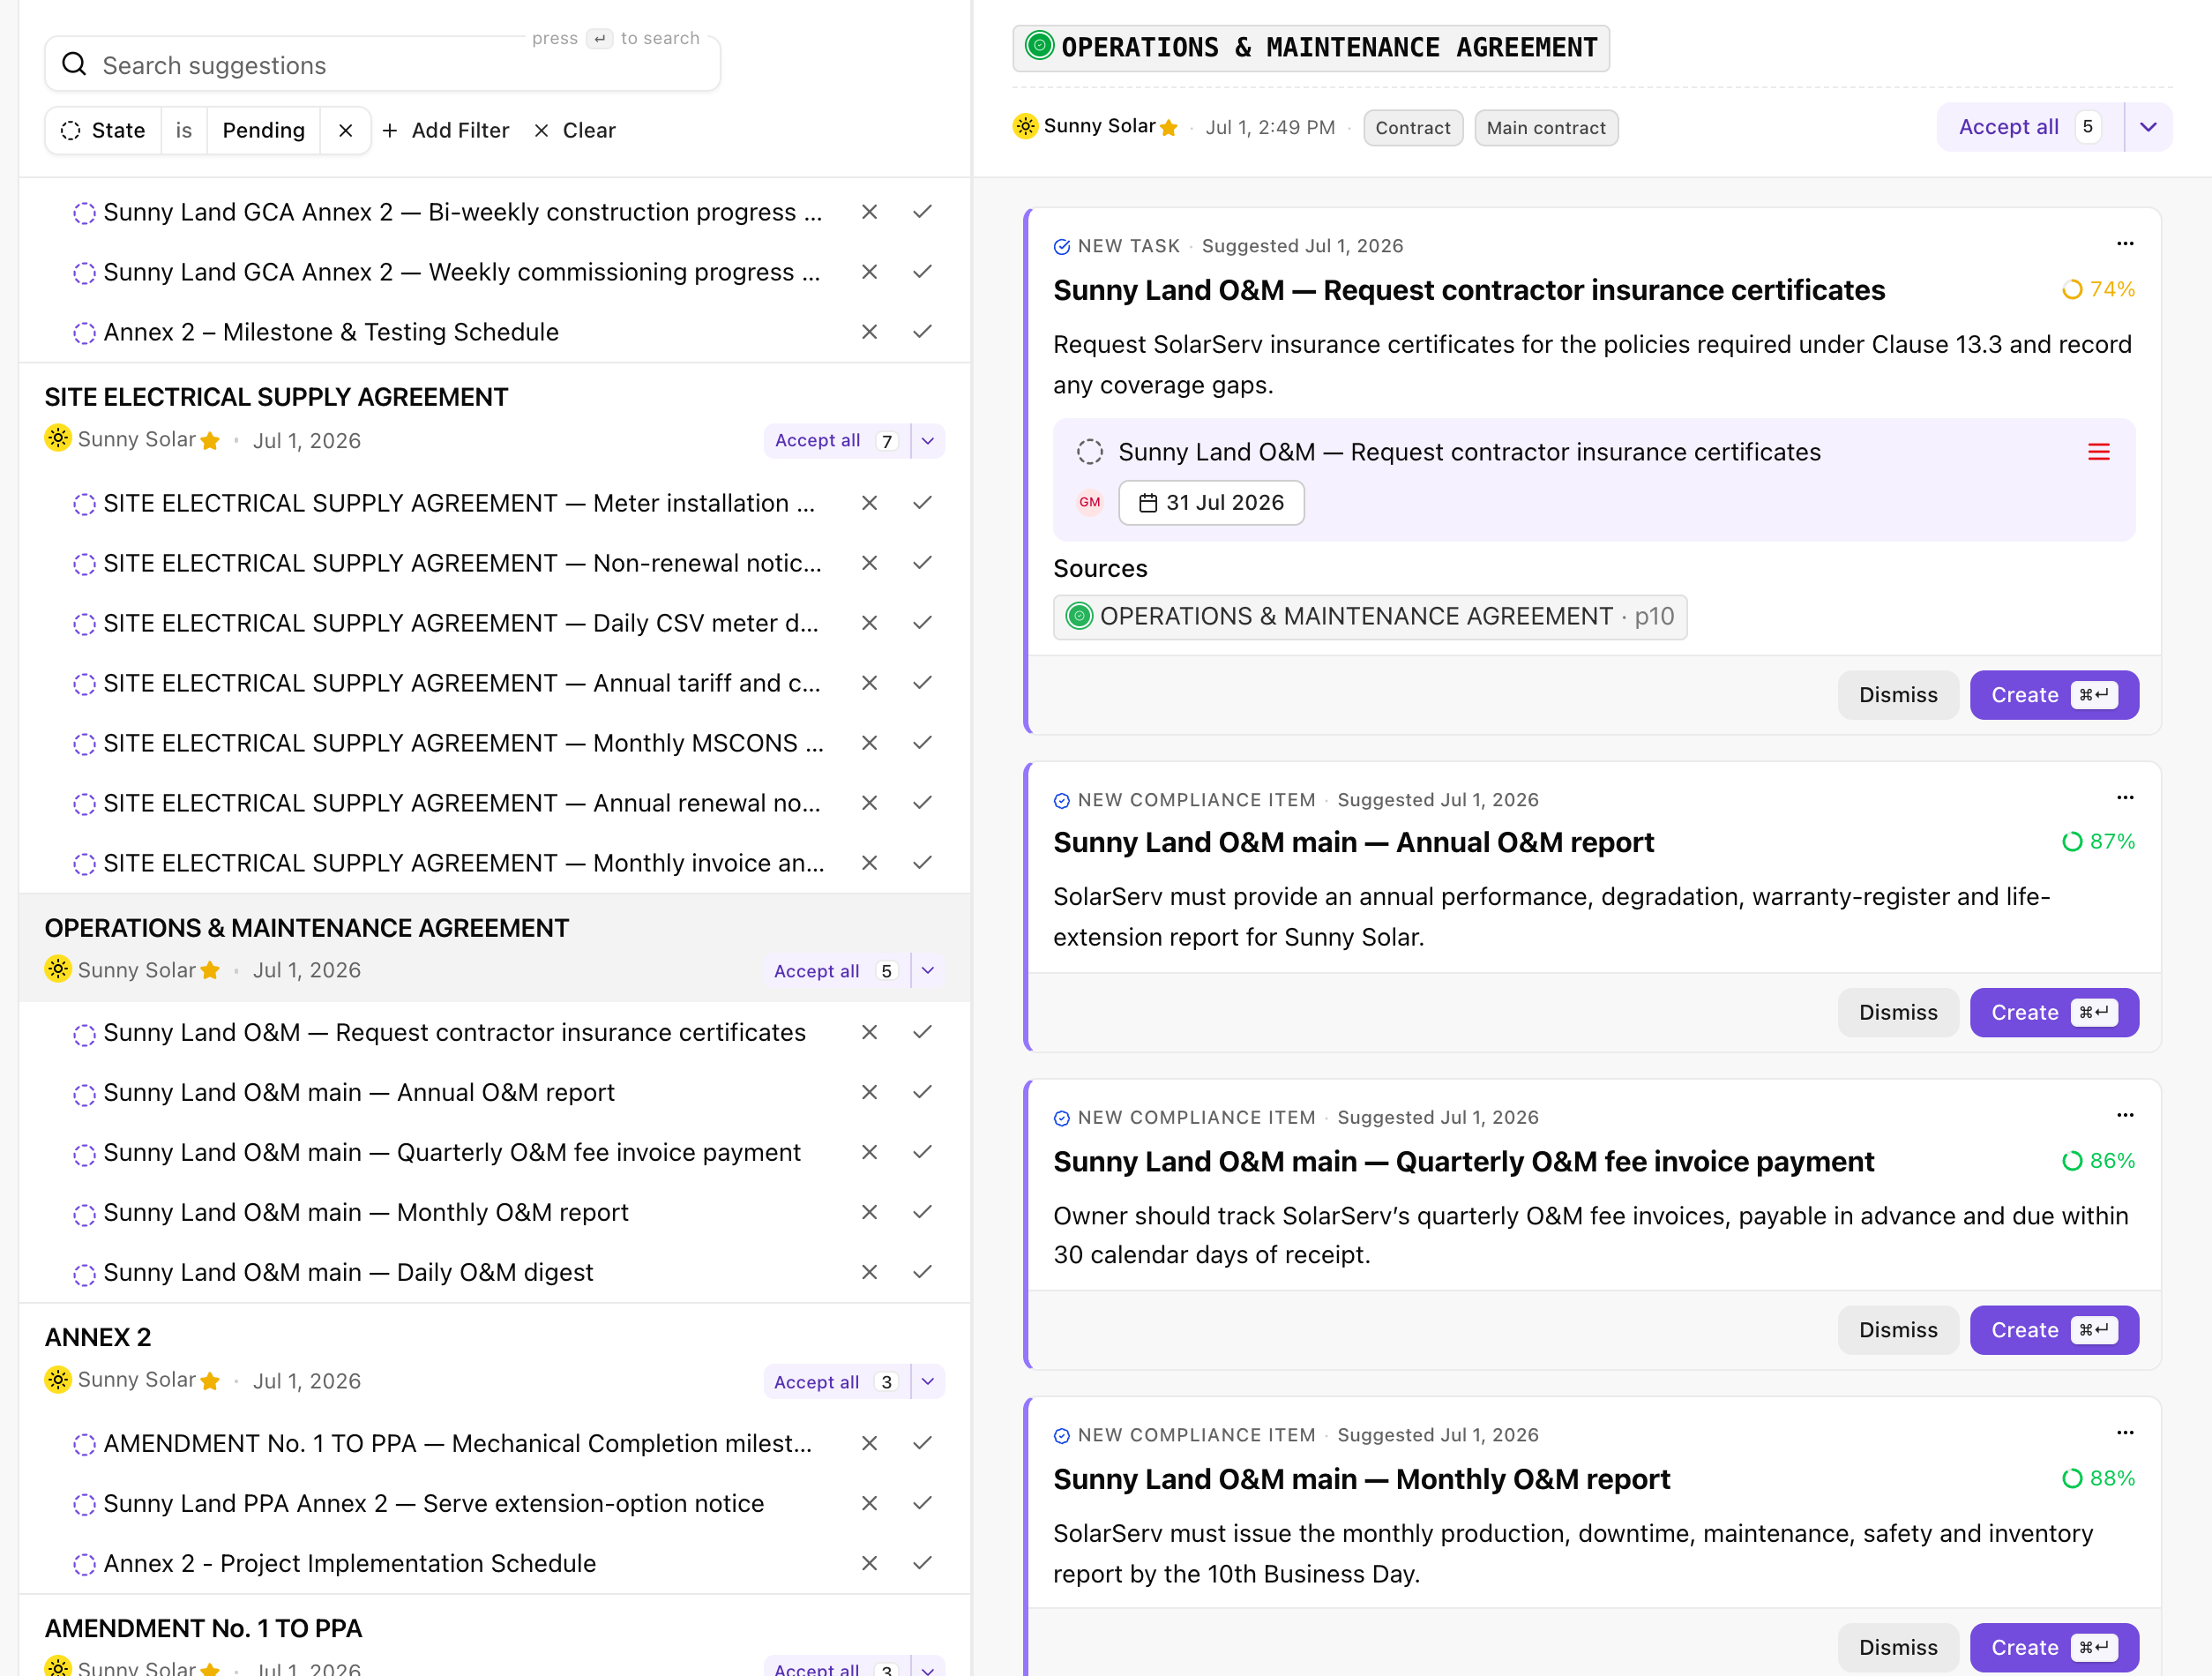
Task: Click Accept all 5 in header
Action: coord(2030,127)
